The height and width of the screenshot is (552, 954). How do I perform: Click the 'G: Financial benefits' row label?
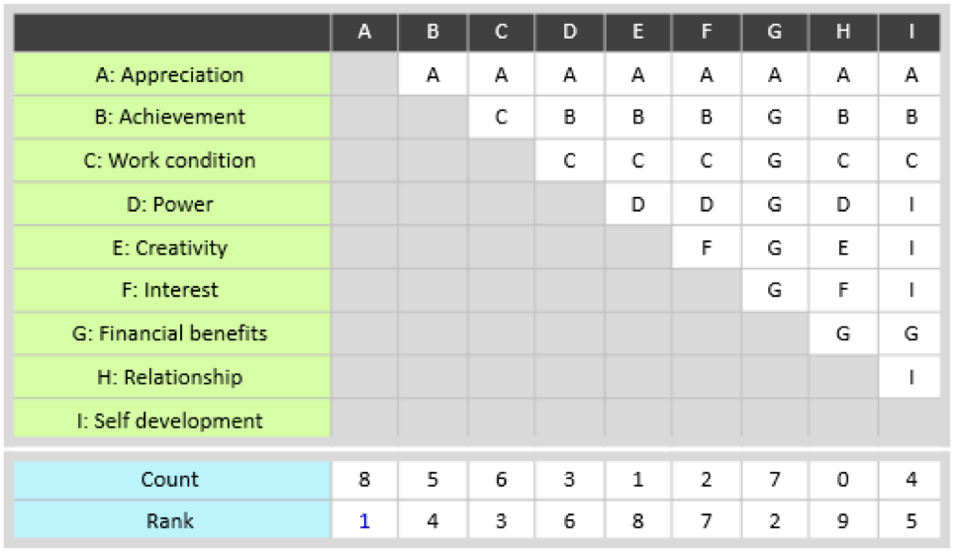click(171, 333)
